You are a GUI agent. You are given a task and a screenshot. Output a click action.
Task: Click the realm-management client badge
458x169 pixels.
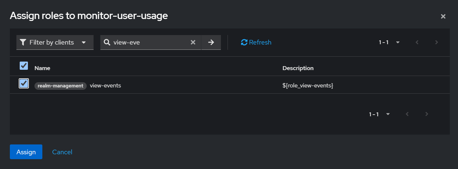[60, 86]
